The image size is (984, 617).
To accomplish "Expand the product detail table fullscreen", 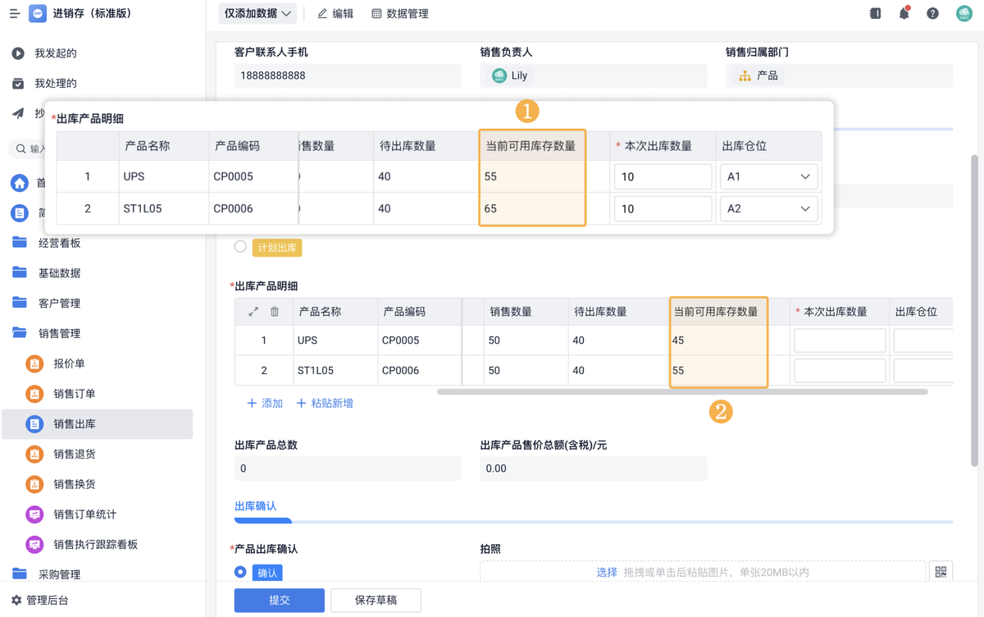I will coord(253,312).
